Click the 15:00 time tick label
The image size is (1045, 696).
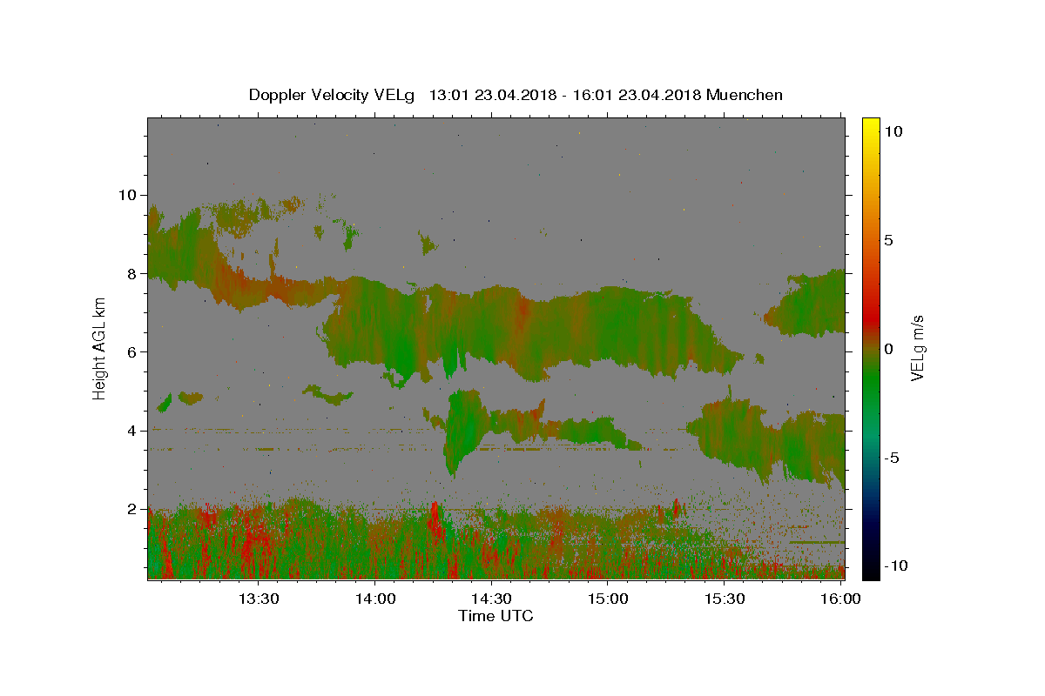pos(608,599)
